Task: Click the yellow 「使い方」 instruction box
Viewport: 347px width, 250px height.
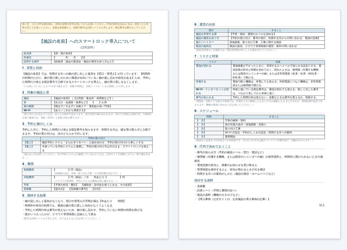Action: [x=86, y=28]
